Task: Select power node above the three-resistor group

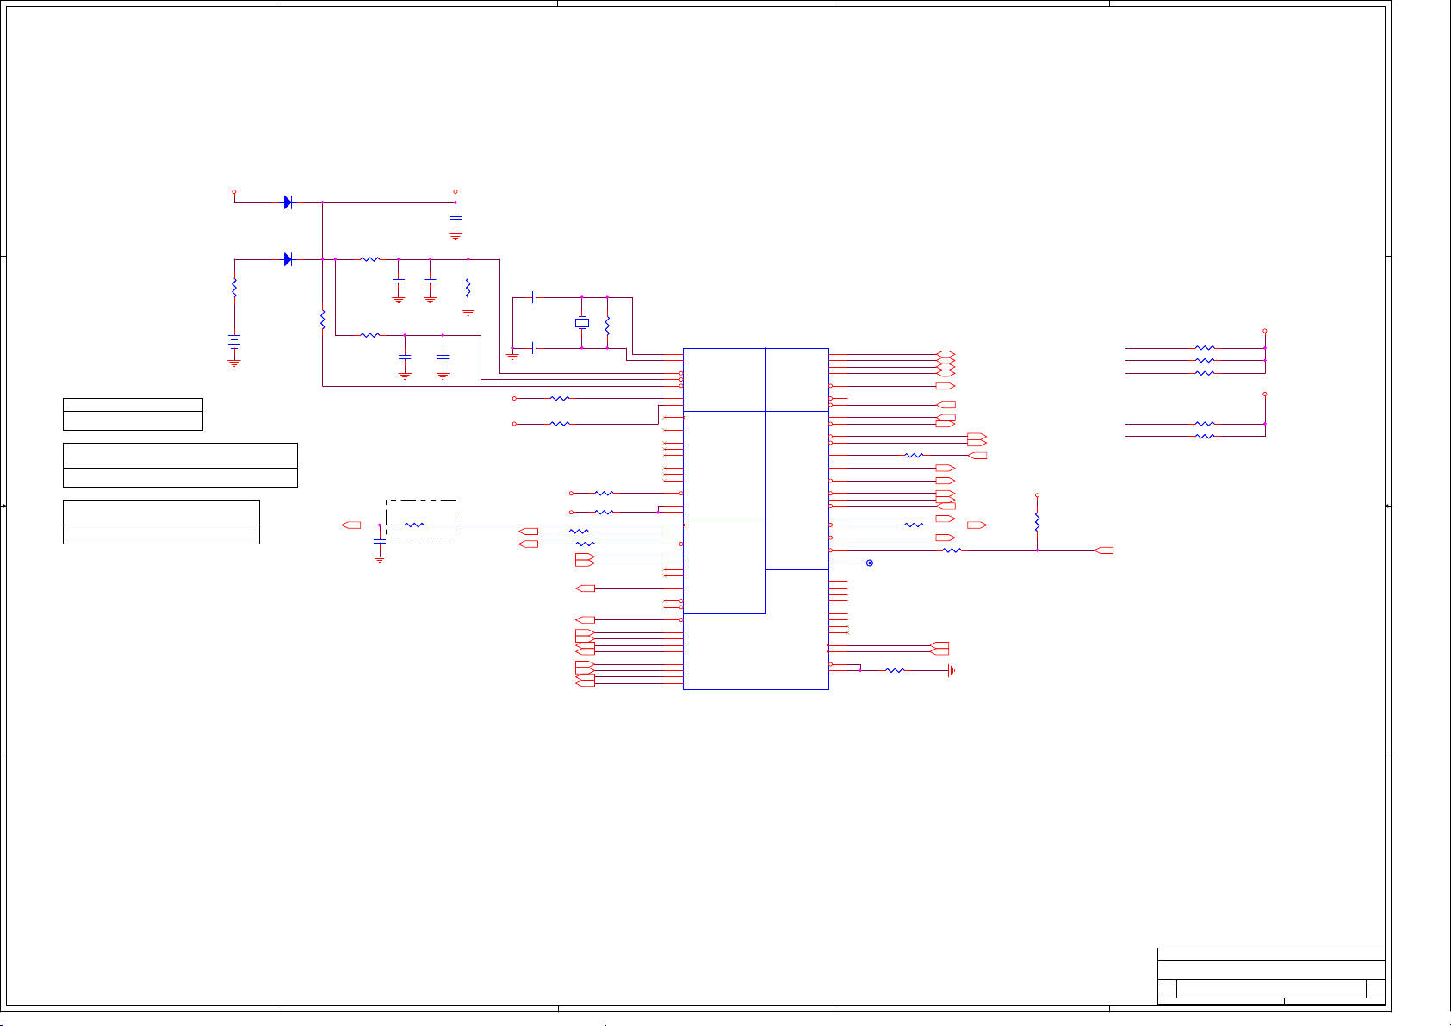Action: click(1265, 331)
